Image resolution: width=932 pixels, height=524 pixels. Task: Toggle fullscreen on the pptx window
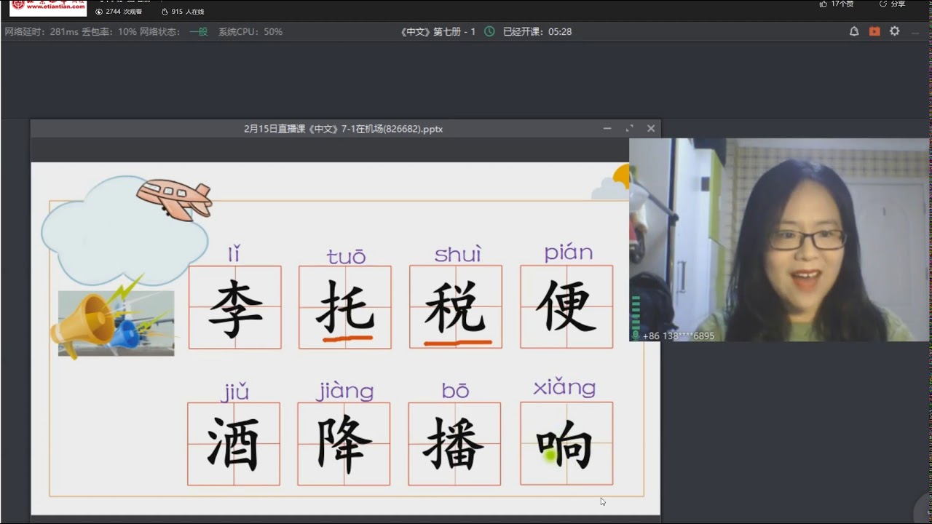(x=629, y=128)
